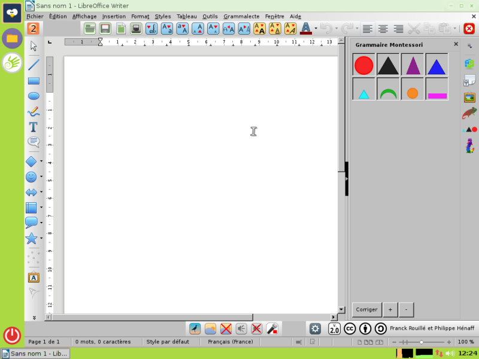Expand the symbol shapes smiley dropdown
The width and height of the screenshot is (479, 359).
pos(41,177)
